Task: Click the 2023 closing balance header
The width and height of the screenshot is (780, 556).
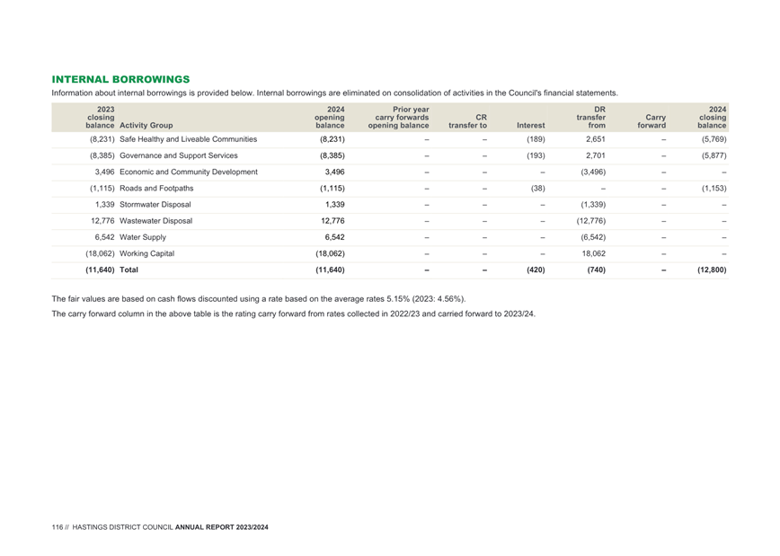Action: (x=100, y=118)
